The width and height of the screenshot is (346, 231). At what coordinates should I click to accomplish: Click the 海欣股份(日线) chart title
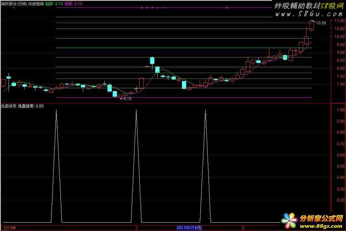pos(14,4)
